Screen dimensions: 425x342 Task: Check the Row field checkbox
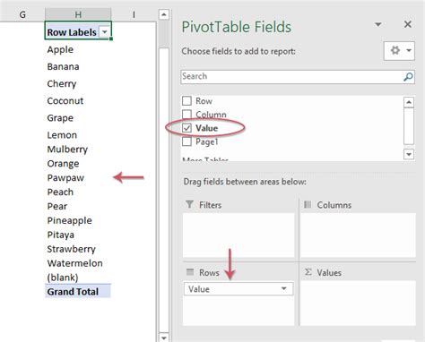coord(186,101)
